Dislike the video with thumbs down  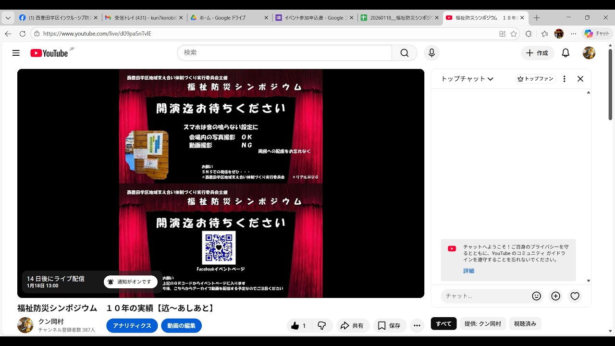coord(322,325)
